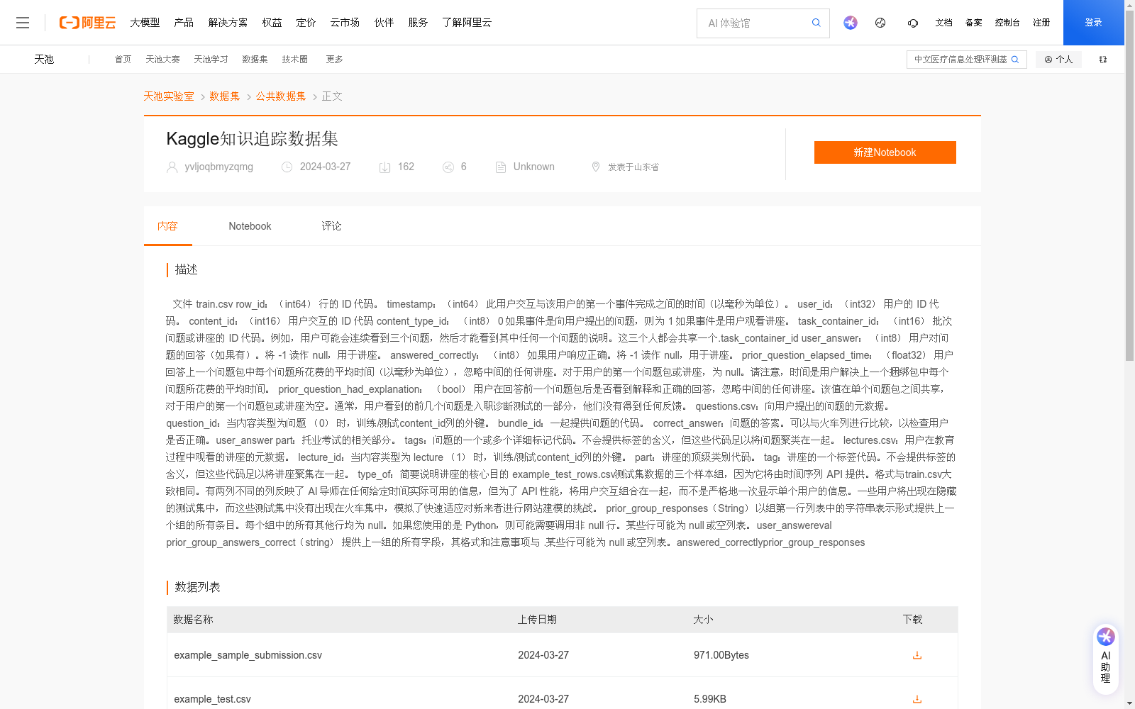Click the fullscreen toggle icon next to 个人
This screenshot has width=1135, height=709.
(x=1103, y=60)
